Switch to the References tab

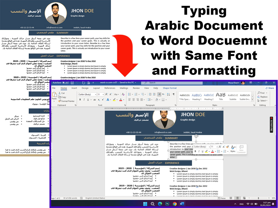coord(110,88)
